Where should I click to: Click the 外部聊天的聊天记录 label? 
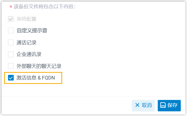click(x=39, y=66)
